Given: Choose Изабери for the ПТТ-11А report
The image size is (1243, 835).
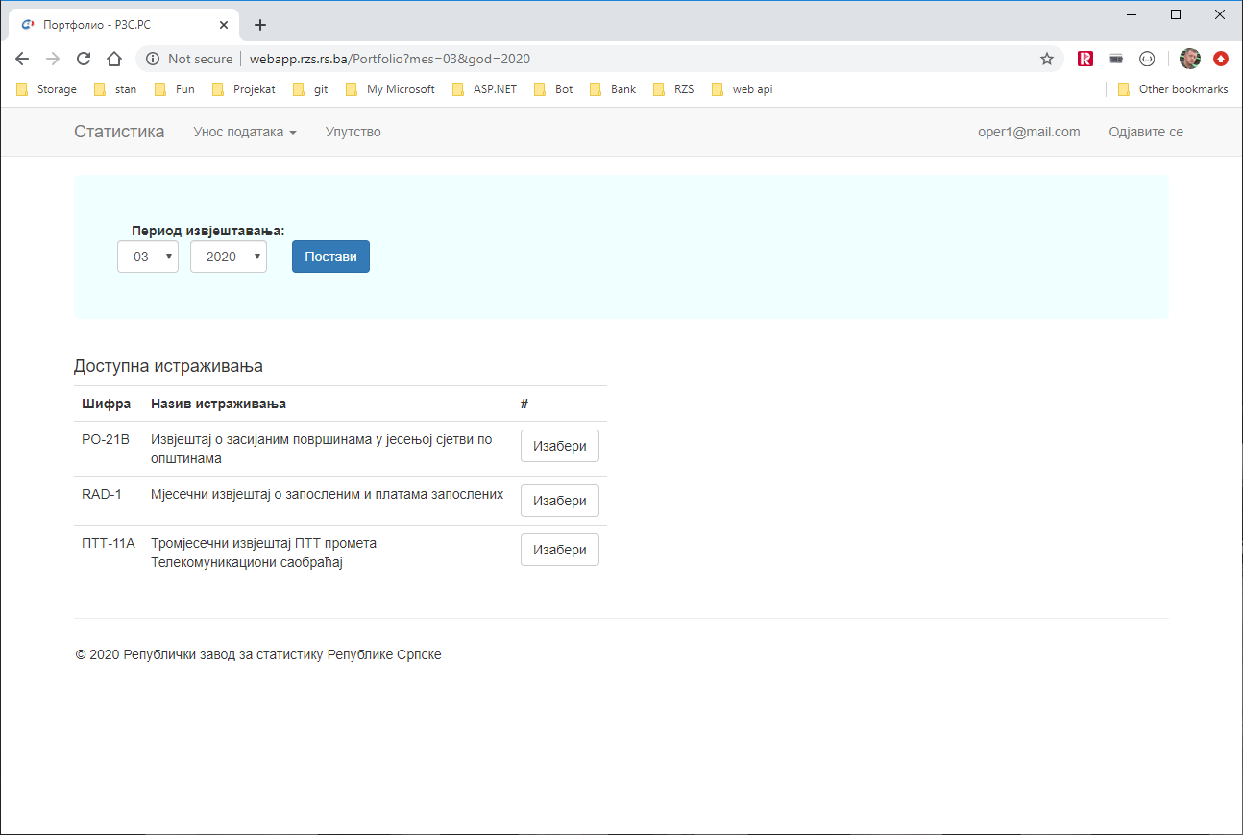Looking at the screenshot, I should [559, 550].
